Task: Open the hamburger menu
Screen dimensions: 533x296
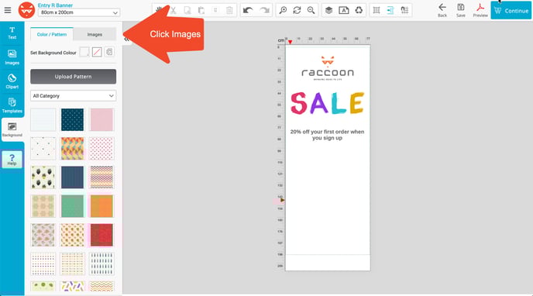Action: [x=8, y=10]
